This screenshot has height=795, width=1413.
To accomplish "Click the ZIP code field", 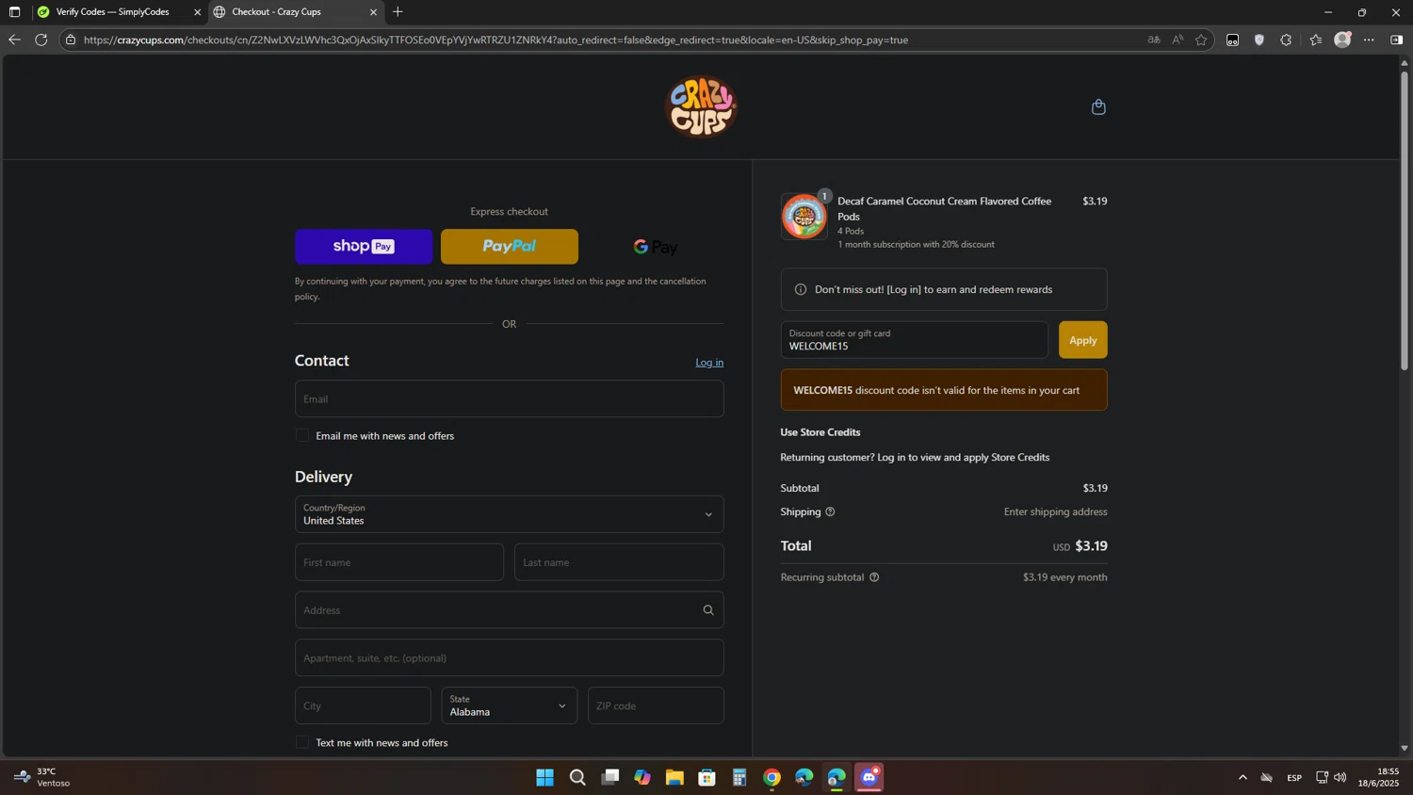I will [x=656, y=706].
